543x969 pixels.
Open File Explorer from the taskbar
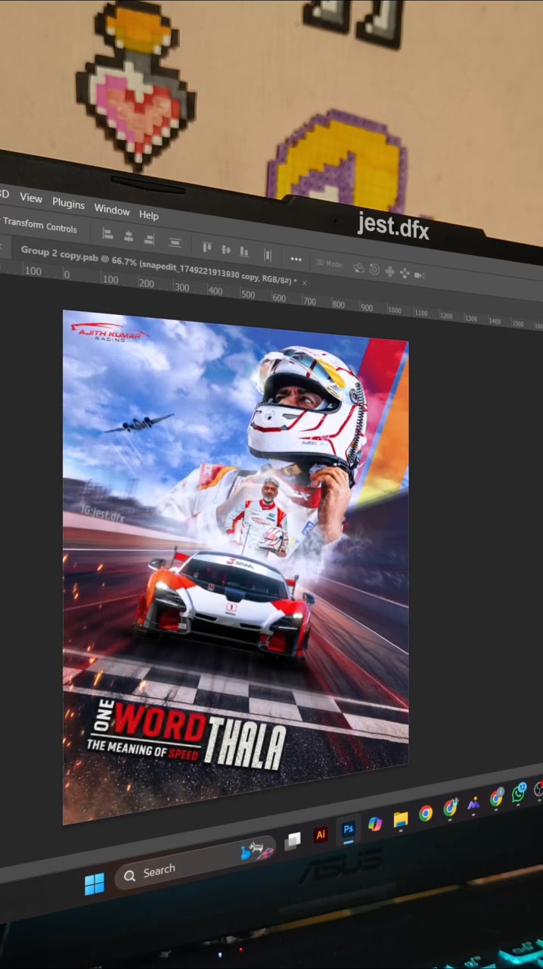coord(401,819)
